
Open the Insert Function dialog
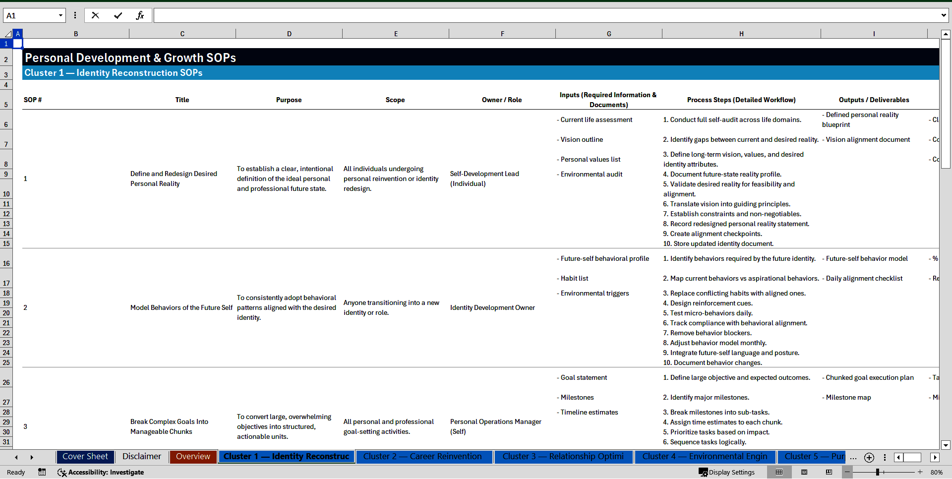click(x=141, y=15)
